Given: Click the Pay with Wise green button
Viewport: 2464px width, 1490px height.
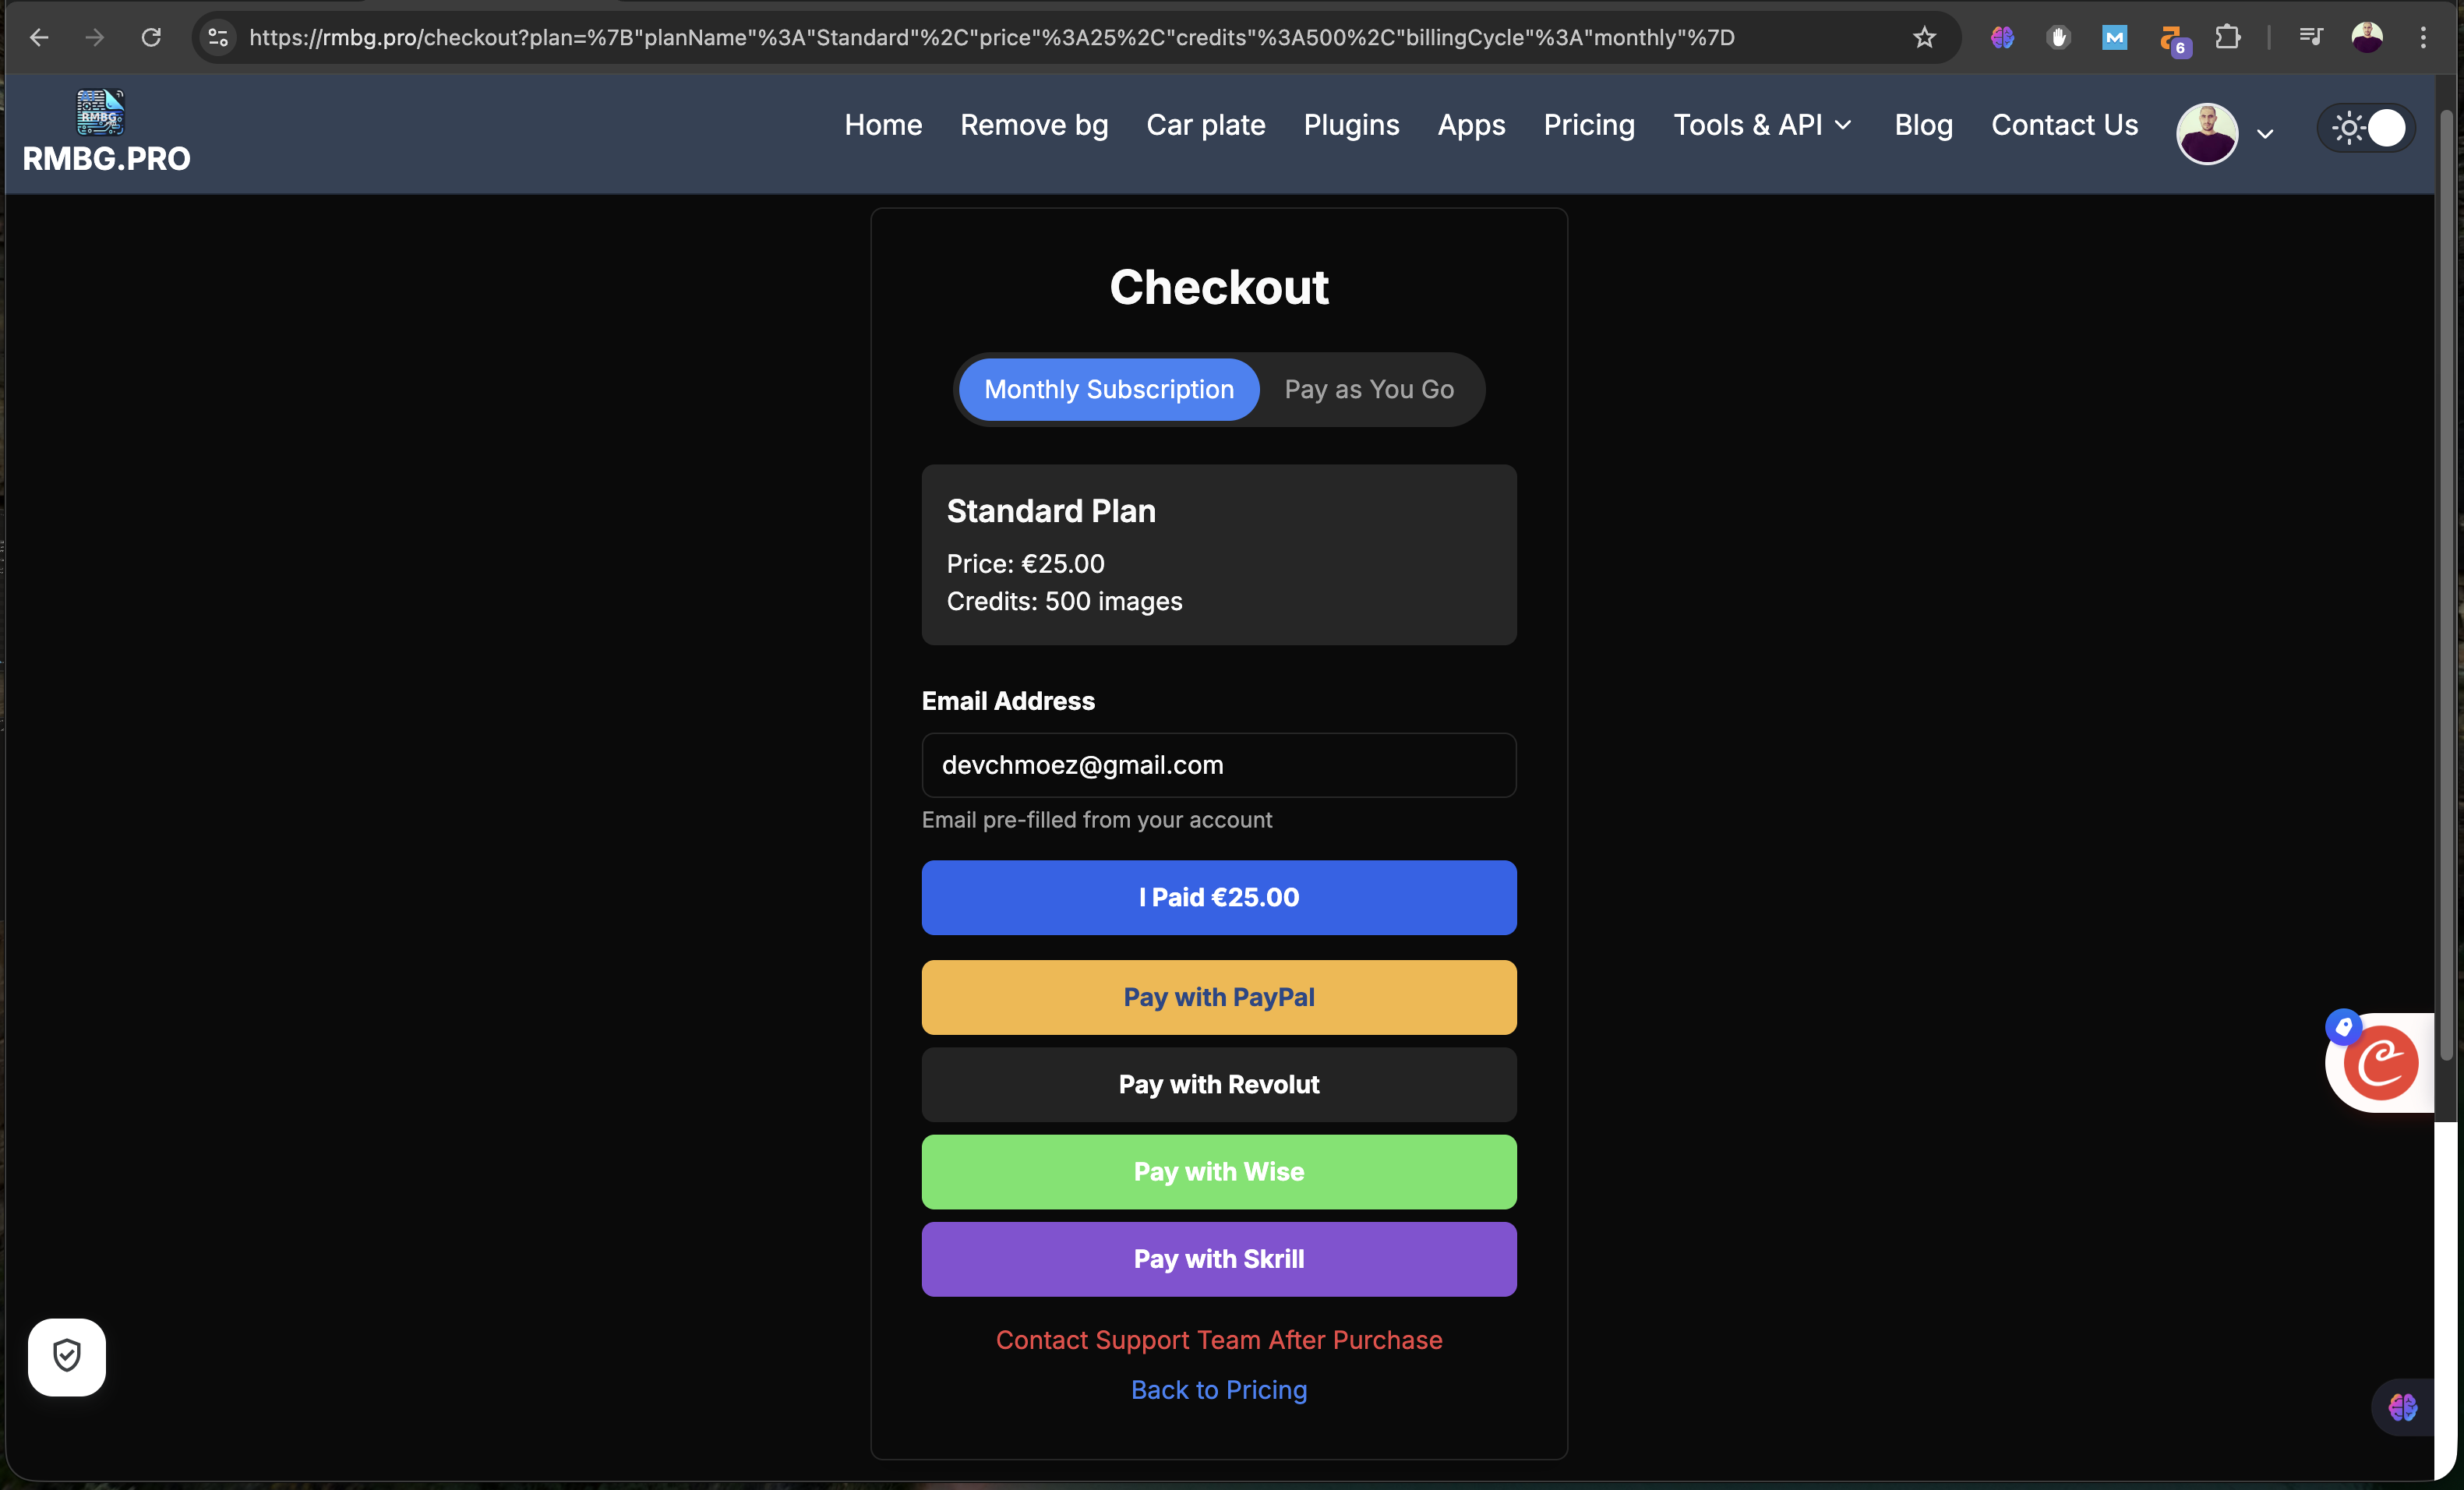Looking at the screenshot, I should click(1218, 1172).
